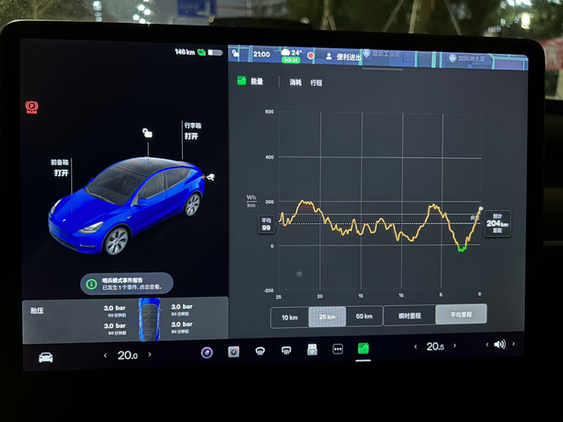This screenshot has width=563, height=422.
Task: Tap the driver temperature 20.0 value
Action: (x=128, y=355)
